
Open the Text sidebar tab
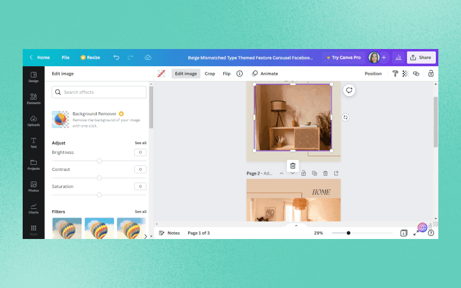click(x=34, y=143)
